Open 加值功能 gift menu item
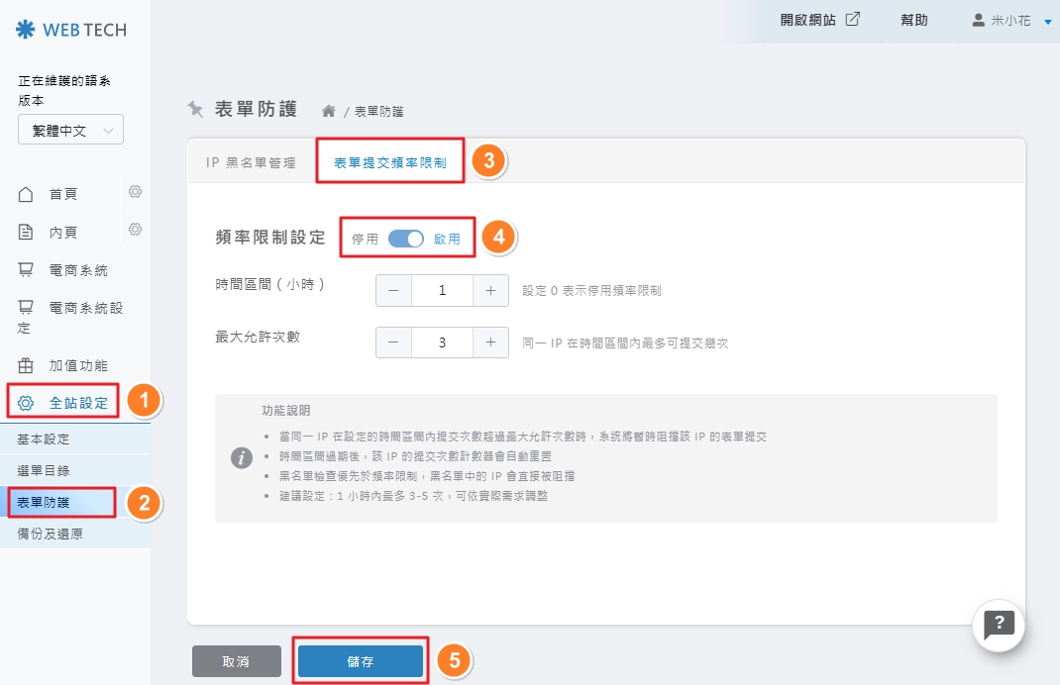Viewport: 1060px width, 685px height. pyautogui.click(x=77, y=365)
